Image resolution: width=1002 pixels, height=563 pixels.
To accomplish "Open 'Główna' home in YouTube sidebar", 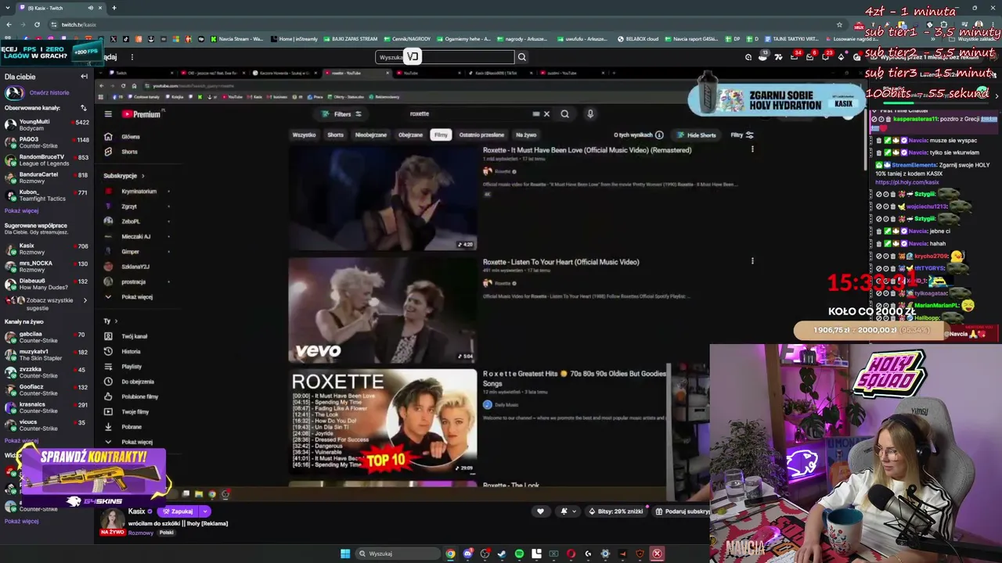I will [131, 137].
